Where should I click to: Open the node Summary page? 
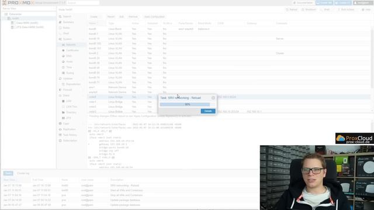point(68,22)
